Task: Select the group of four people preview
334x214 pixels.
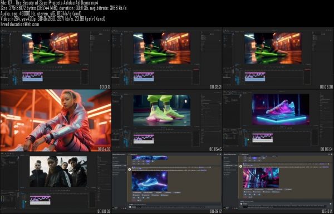Action: [x=58, y=172]
